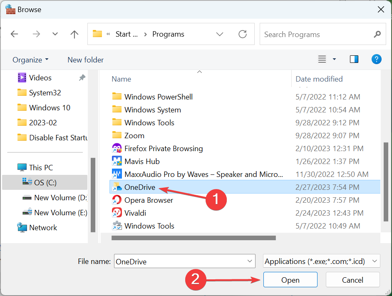Click the Network icon in sidebar
Screen dimensions: 392x296
click(x=22, y=227)
